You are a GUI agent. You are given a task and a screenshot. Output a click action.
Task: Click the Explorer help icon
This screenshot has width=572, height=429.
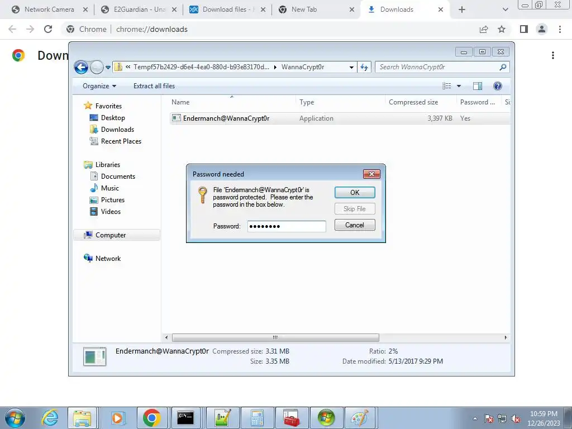click(x=498, y=86)
